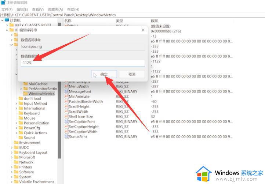The width and height of the screenshot is (265, 184).
Task: Select MinAnimate string value icon
Action: tap(66, 96)
